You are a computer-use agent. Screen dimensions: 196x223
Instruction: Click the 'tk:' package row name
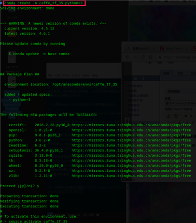point(12,161)
